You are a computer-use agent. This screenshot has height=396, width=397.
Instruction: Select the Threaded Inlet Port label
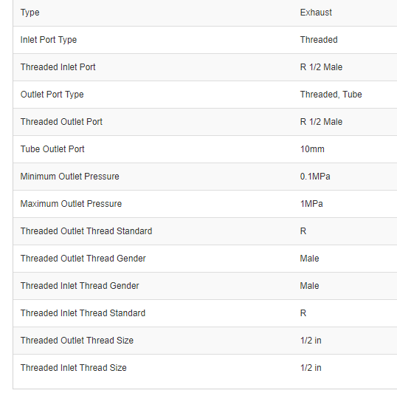tap(58, 67)
